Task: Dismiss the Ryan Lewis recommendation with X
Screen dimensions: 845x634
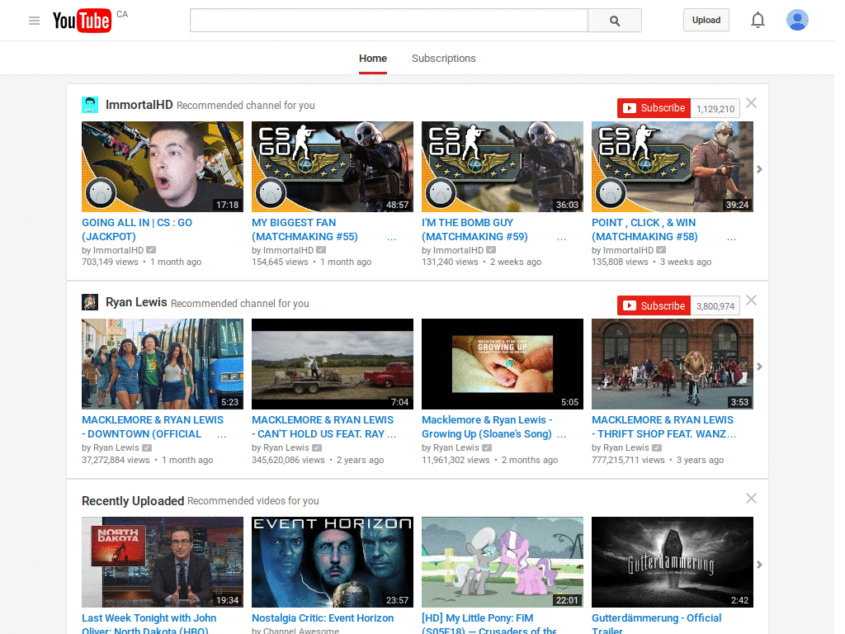Action: (x=751, y=300)
